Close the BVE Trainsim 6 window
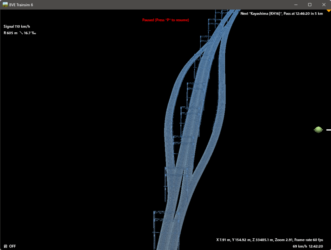This screenshot has height=250, width=331. (x=324, y=5)
